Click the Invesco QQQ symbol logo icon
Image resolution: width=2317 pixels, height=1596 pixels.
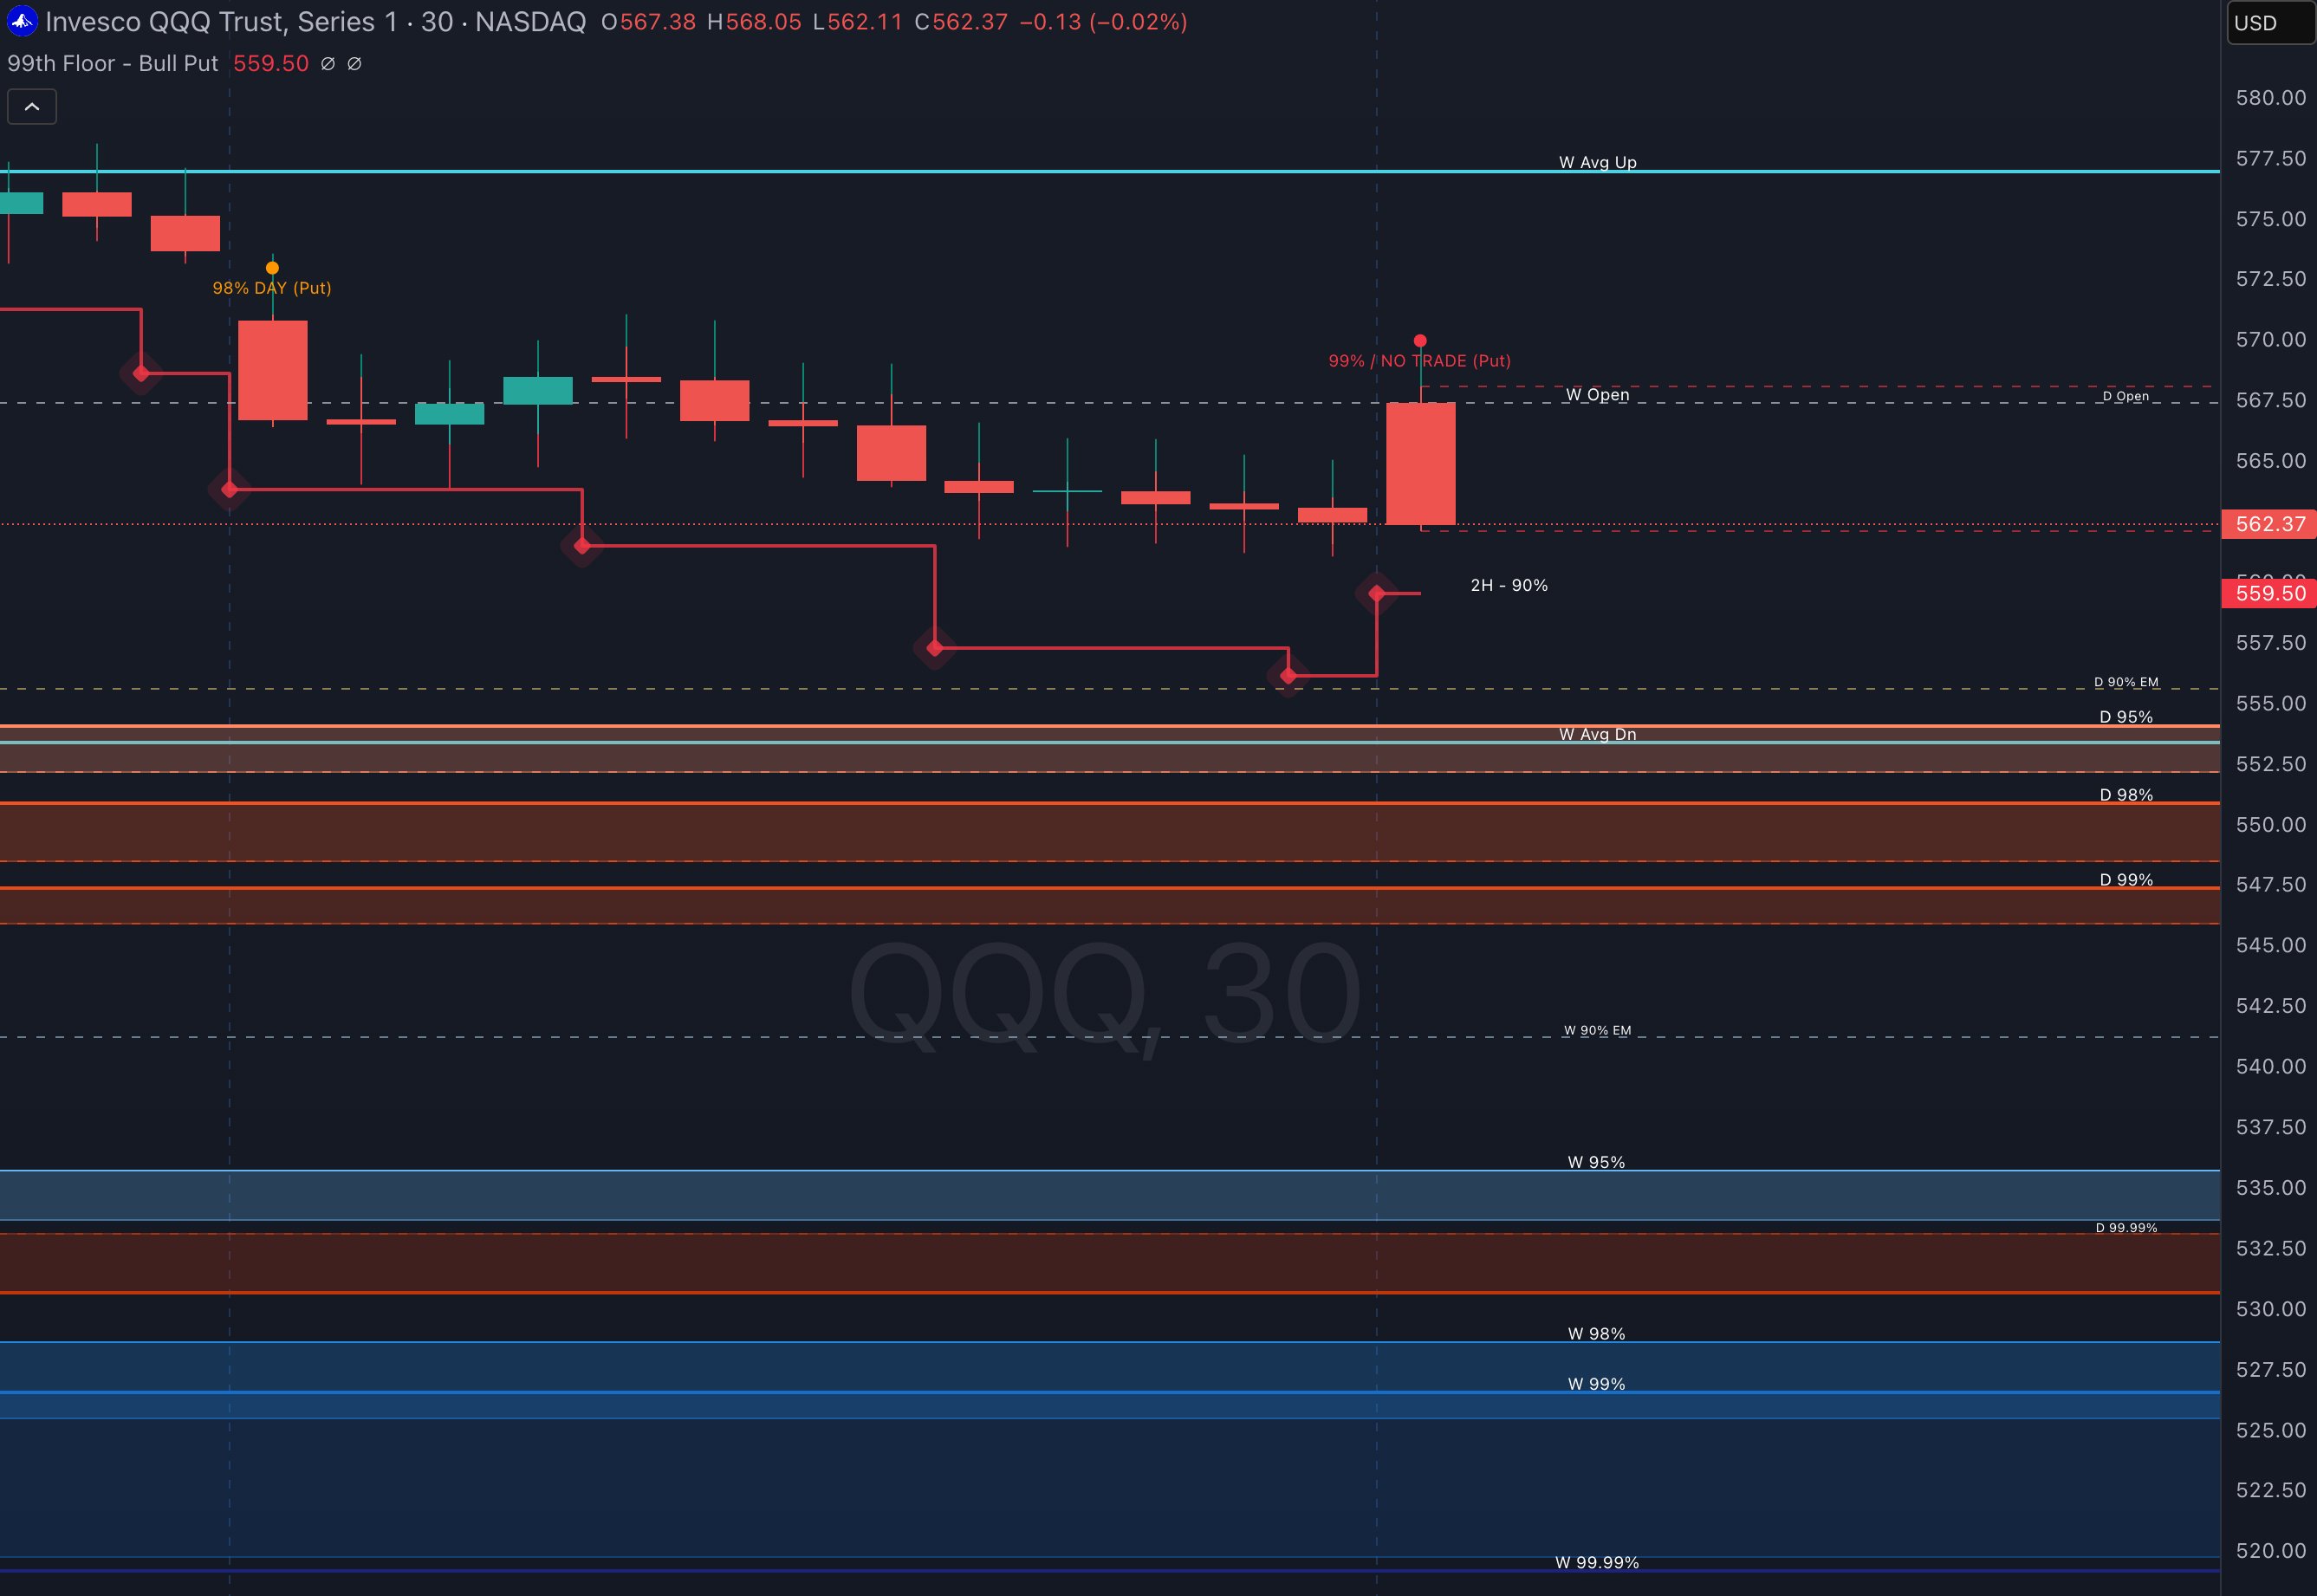22,21
